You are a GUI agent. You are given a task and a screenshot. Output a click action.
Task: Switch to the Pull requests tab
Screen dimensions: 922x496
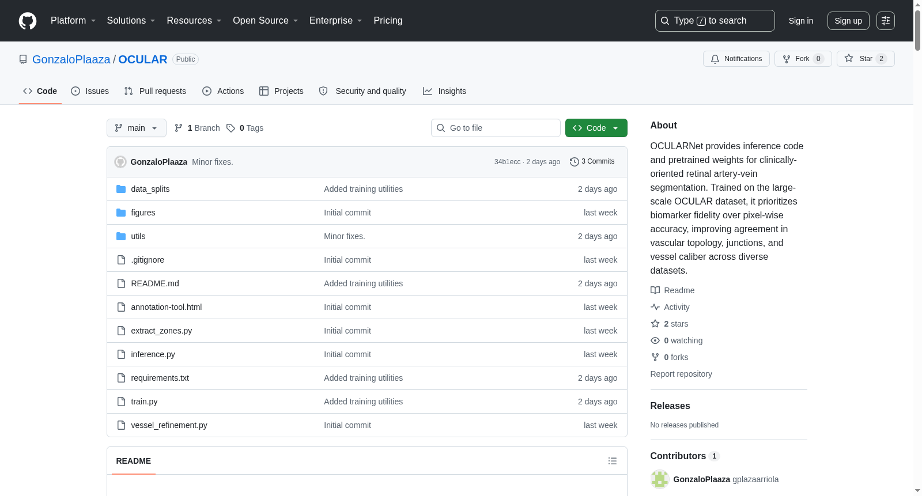point(155,91)
